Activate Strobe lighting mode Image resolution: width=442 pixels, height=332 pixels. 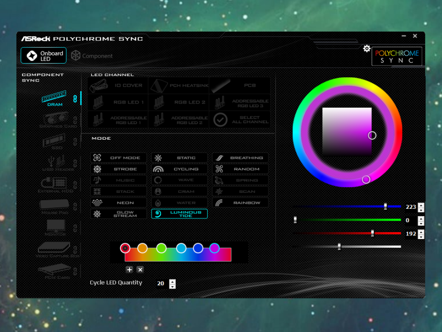(x=119, y=169)
